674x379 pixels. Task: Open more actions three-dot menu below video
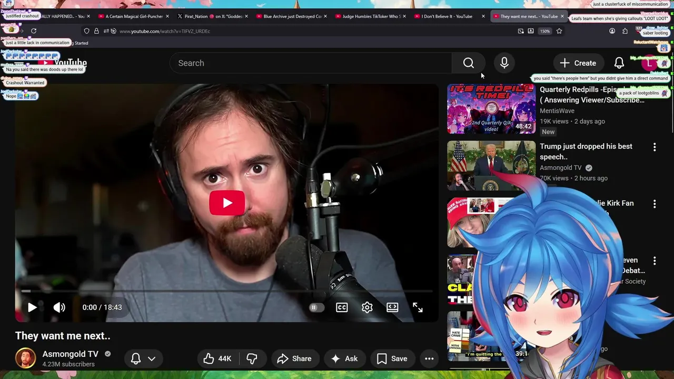point(429,359)
